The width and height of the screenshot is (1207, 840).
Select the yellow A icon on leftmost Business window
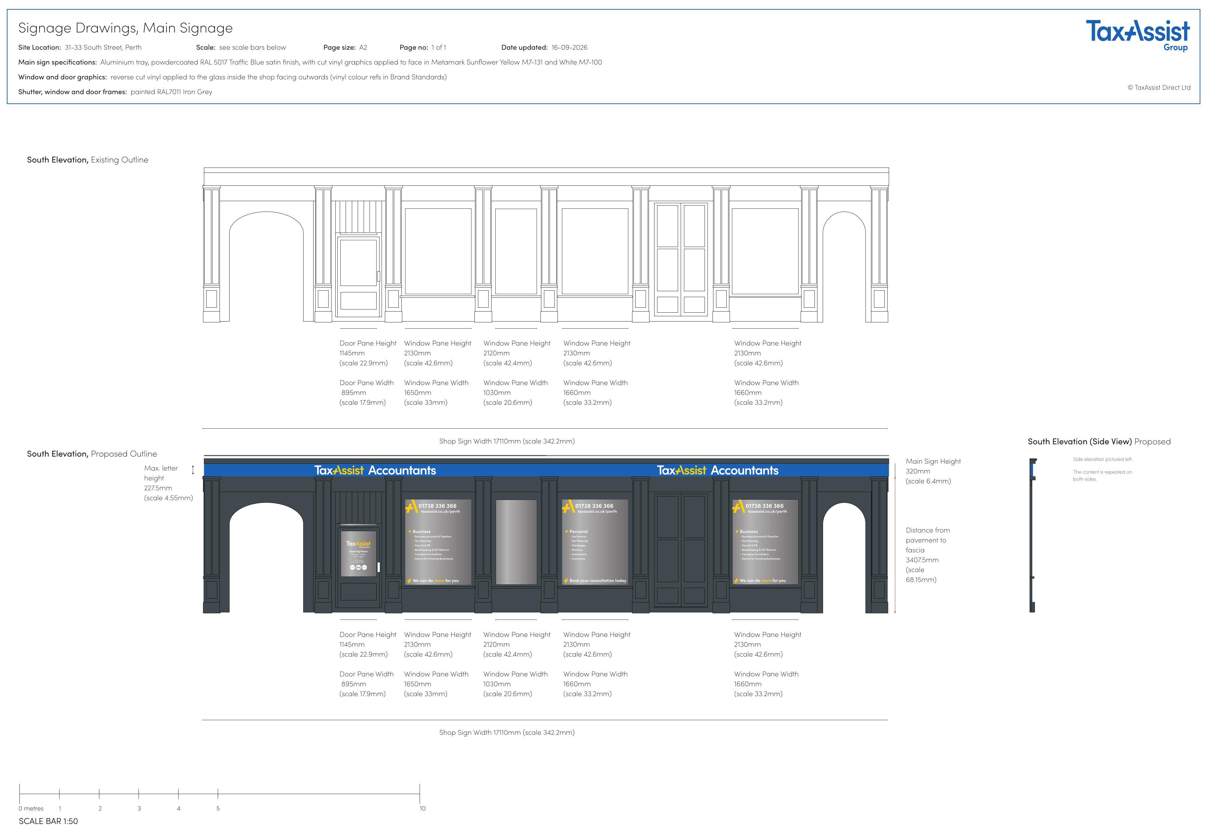tap(411, 506)
